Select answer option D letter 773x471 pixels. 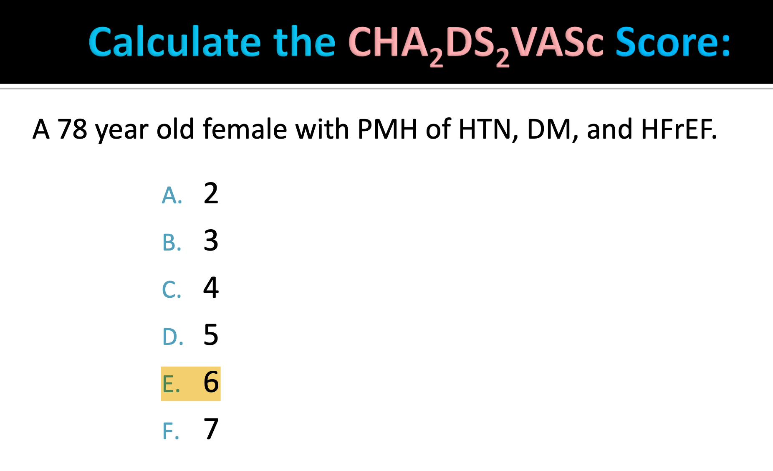click(x=172, y=337)
